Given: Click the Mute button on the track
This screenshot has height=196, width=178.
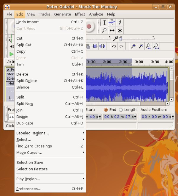Looking at the screenshot, I should click(11, 84).
